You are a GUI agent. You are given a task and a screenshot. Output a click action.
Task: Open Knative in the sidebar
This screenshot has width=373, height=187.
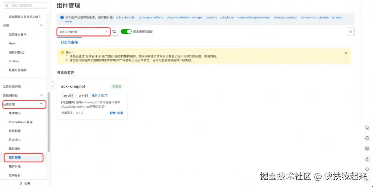coord(14,61)
